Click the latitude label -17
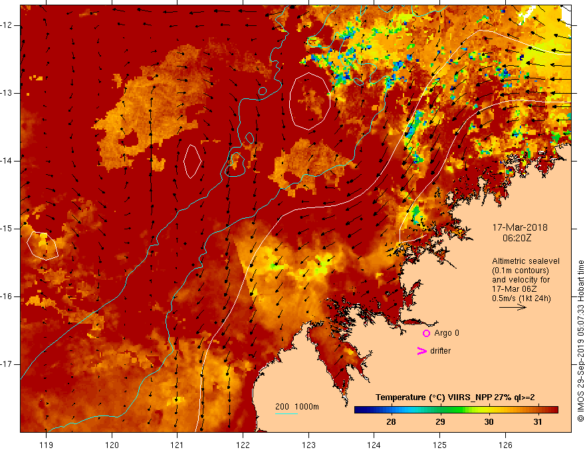This screenshot has width=585, height=452. pyautogui.click(x=7, y=364)
